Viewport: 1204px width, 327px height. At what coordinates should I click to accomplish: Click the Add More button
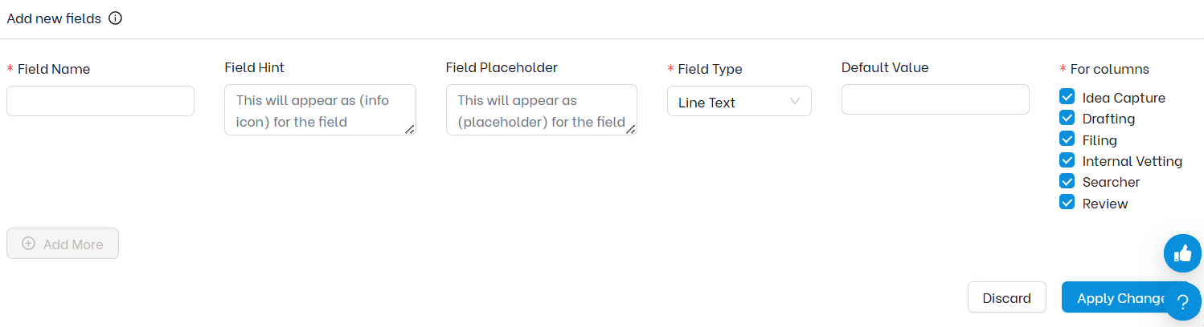pos(63,244)
